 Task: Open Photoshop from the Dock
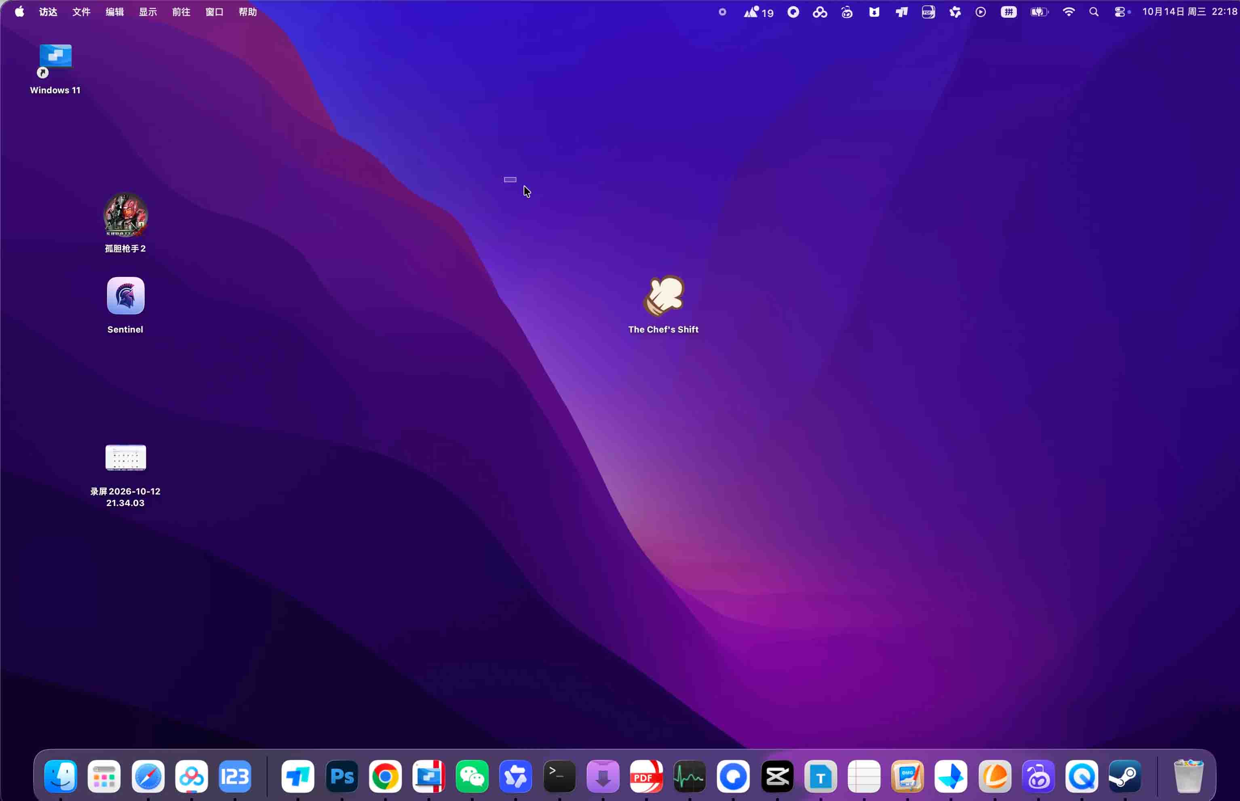[x=342, y=777]
